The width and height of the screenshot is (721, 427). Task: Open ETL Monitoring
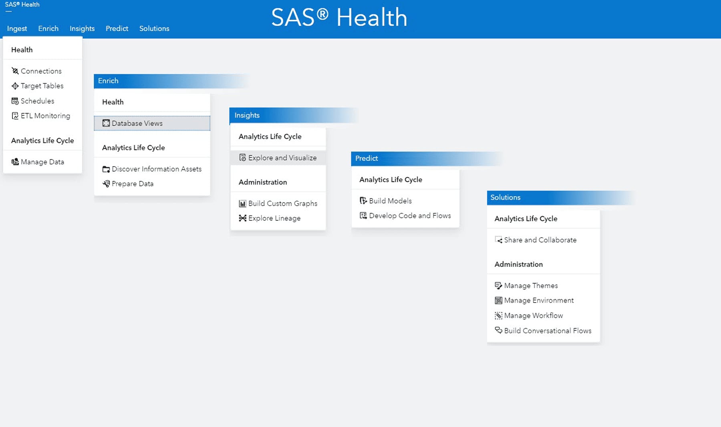click(45, 116)
